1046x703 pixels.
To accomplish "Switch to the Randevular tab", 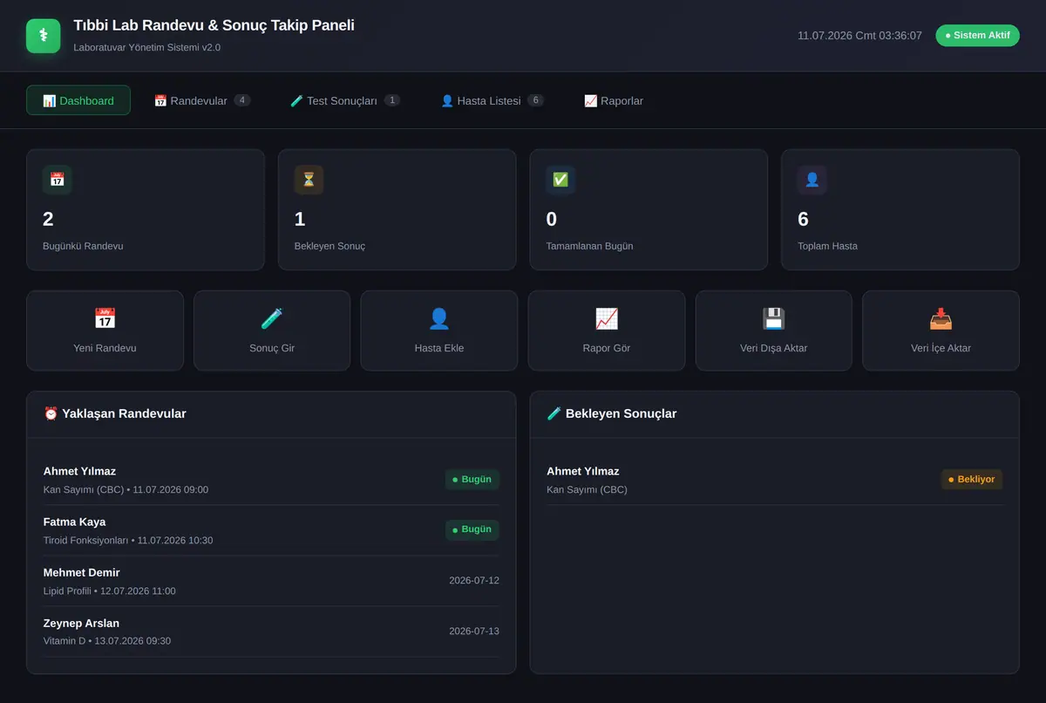I will coord(202,100).
